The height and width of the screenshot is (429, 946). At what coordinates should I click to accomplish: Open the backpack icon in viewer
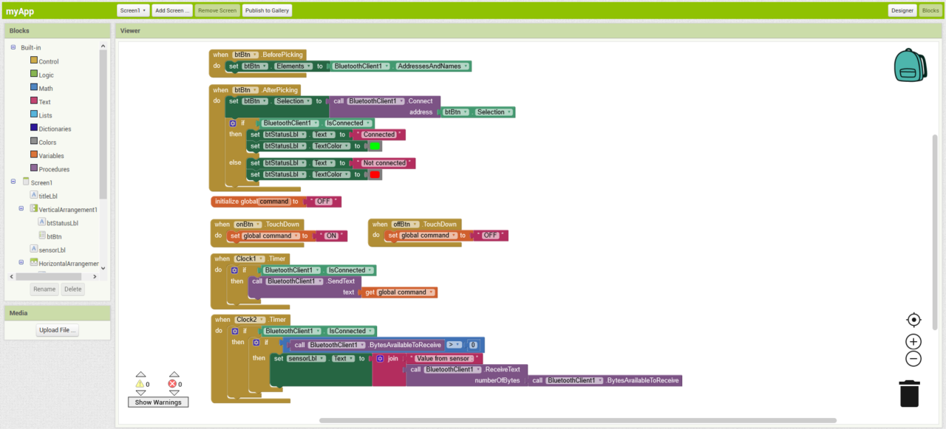(909, 66)
